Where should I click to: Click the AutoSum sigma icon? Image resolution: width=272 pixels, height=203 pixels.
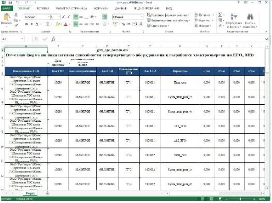tap(220, 15)
